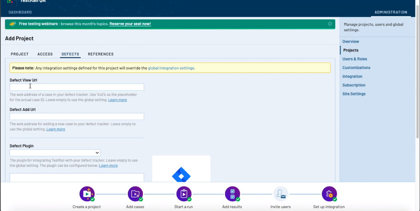Open the global integration settings link
The image size is (420, 211).
tap(171, 68)
